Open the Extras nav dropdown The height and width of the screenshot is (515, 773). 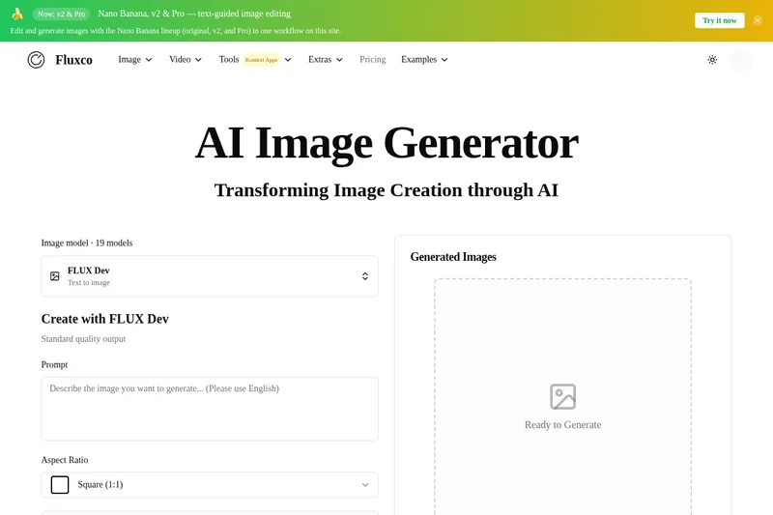click(x=326, y=60)
